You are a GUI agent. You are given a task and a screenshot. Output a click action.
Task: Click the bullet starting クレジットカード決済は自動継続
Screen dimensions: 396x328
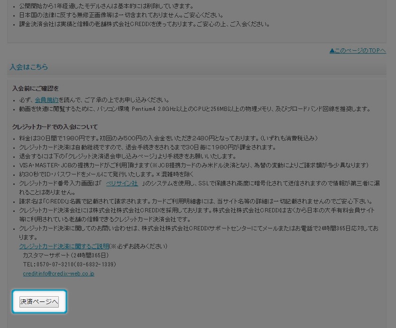(x=147, y=147)
